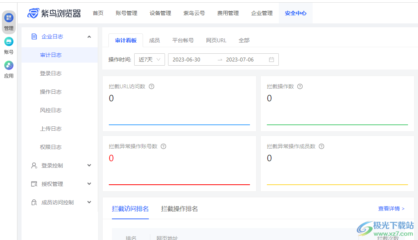Click the end date field 2023-07-06
This screenshot has height=240, width=418.
click(240, 60)
